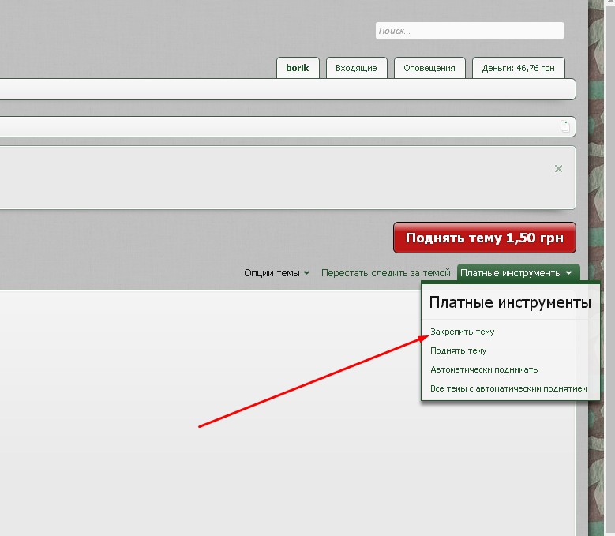Open the borik profile tab

click(298, 68)
